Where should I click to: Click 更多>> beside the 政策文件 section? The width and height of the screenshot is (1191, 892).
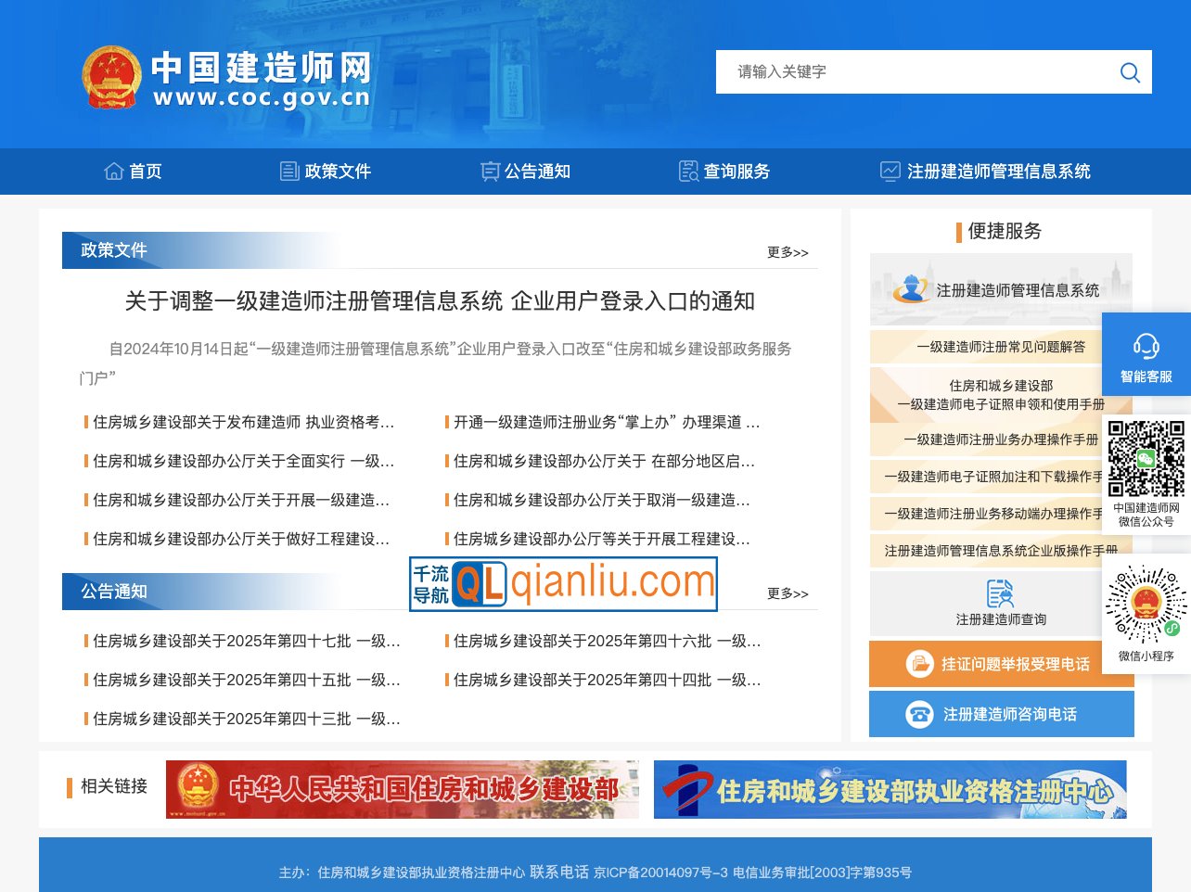click(x=787, y=251)
